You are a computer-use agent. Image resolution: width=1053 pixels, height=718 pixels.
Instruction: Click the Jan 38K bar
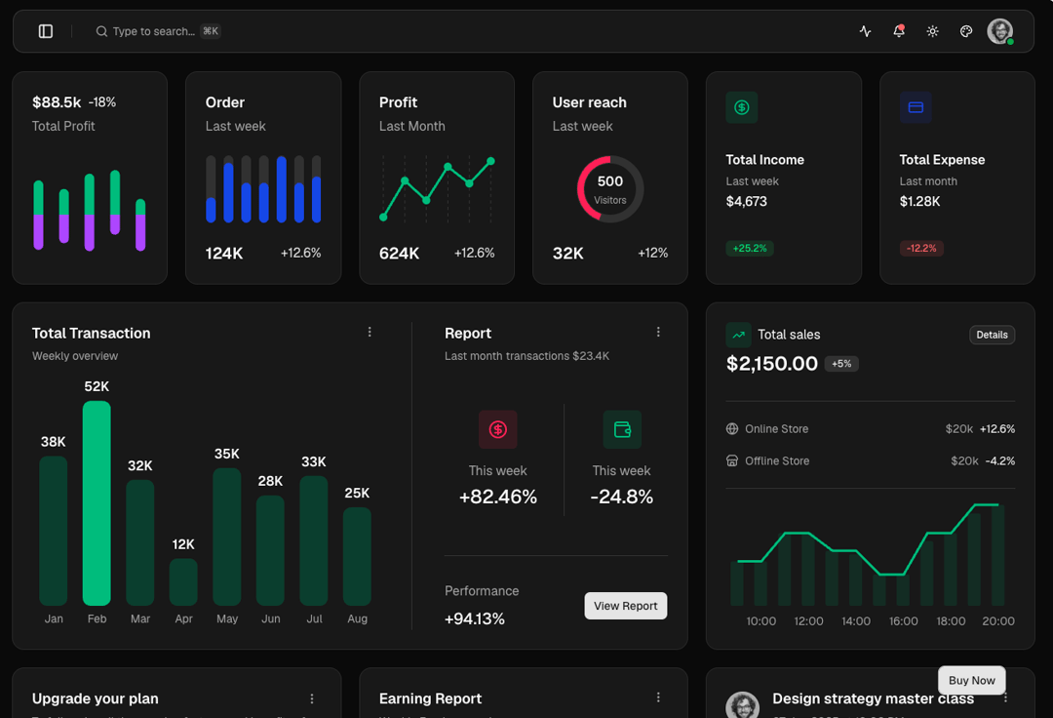point(53,531)
